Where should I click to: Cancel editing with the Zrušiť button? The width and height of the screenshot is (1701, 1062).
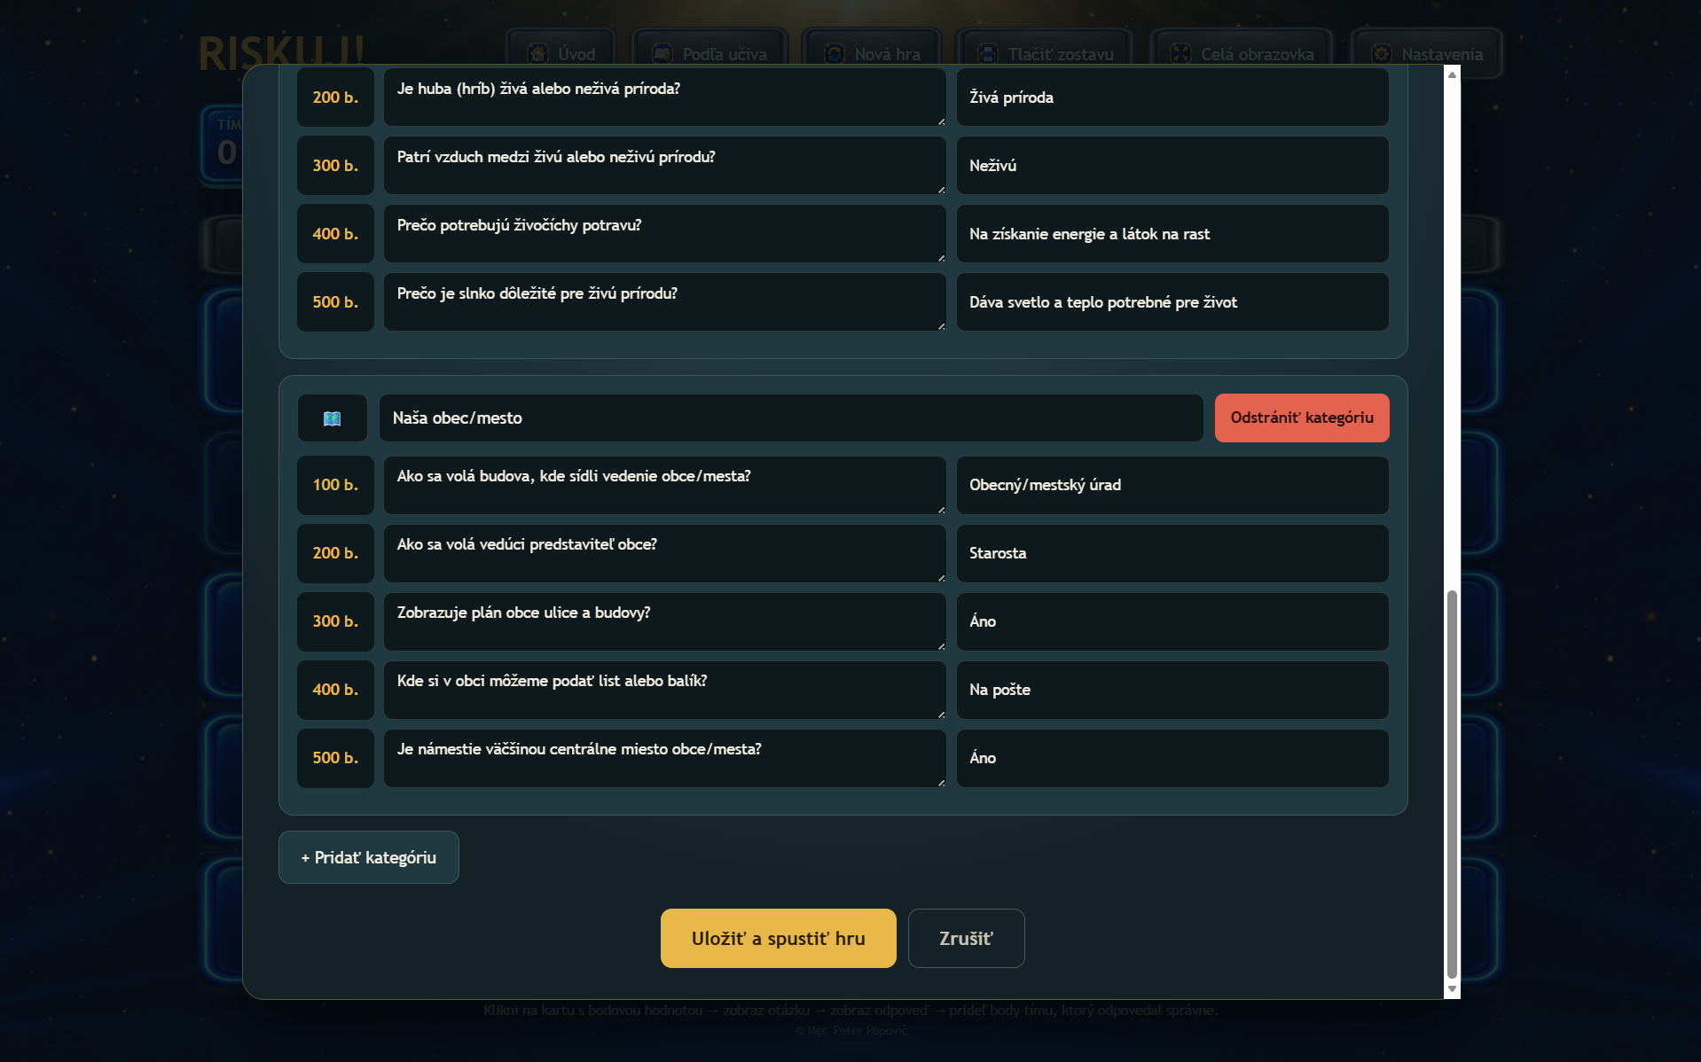pyautogui.click(x=967, y=938)
